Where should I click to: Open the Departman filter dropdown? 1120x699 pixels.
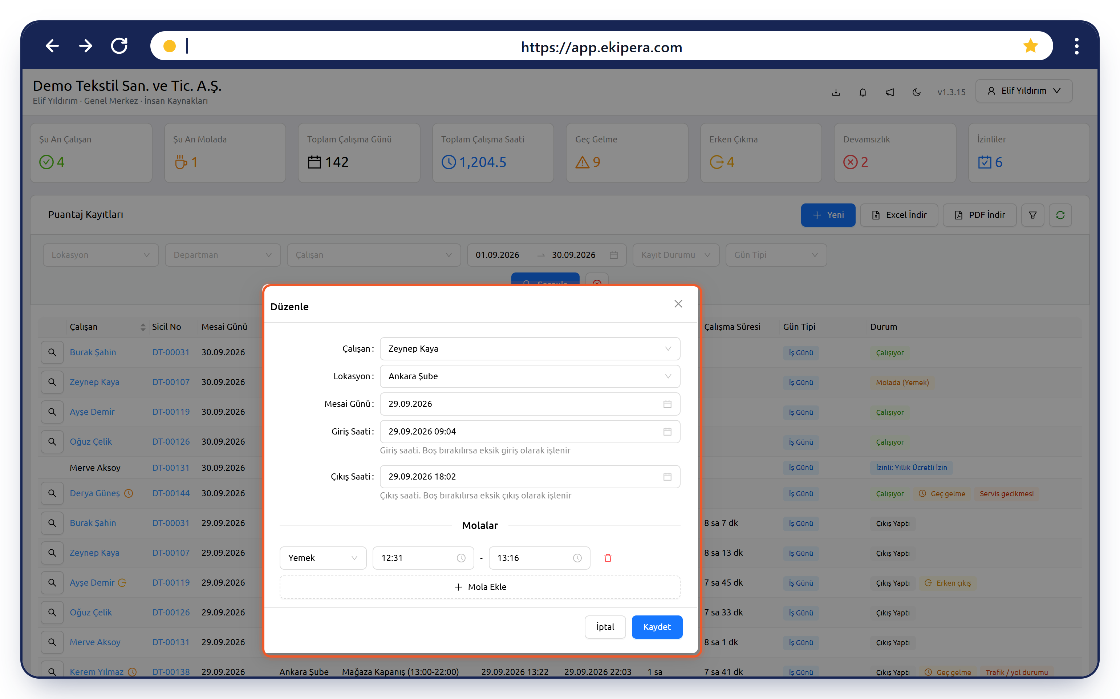(223, 255)
